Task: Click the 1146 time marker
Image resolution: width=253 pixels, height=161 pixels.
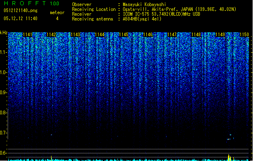Action: coord(148,35)
